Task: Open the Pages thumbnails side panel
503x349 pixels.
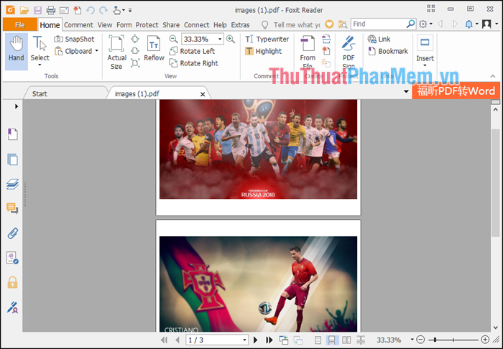Action: [x=12, y=159]
